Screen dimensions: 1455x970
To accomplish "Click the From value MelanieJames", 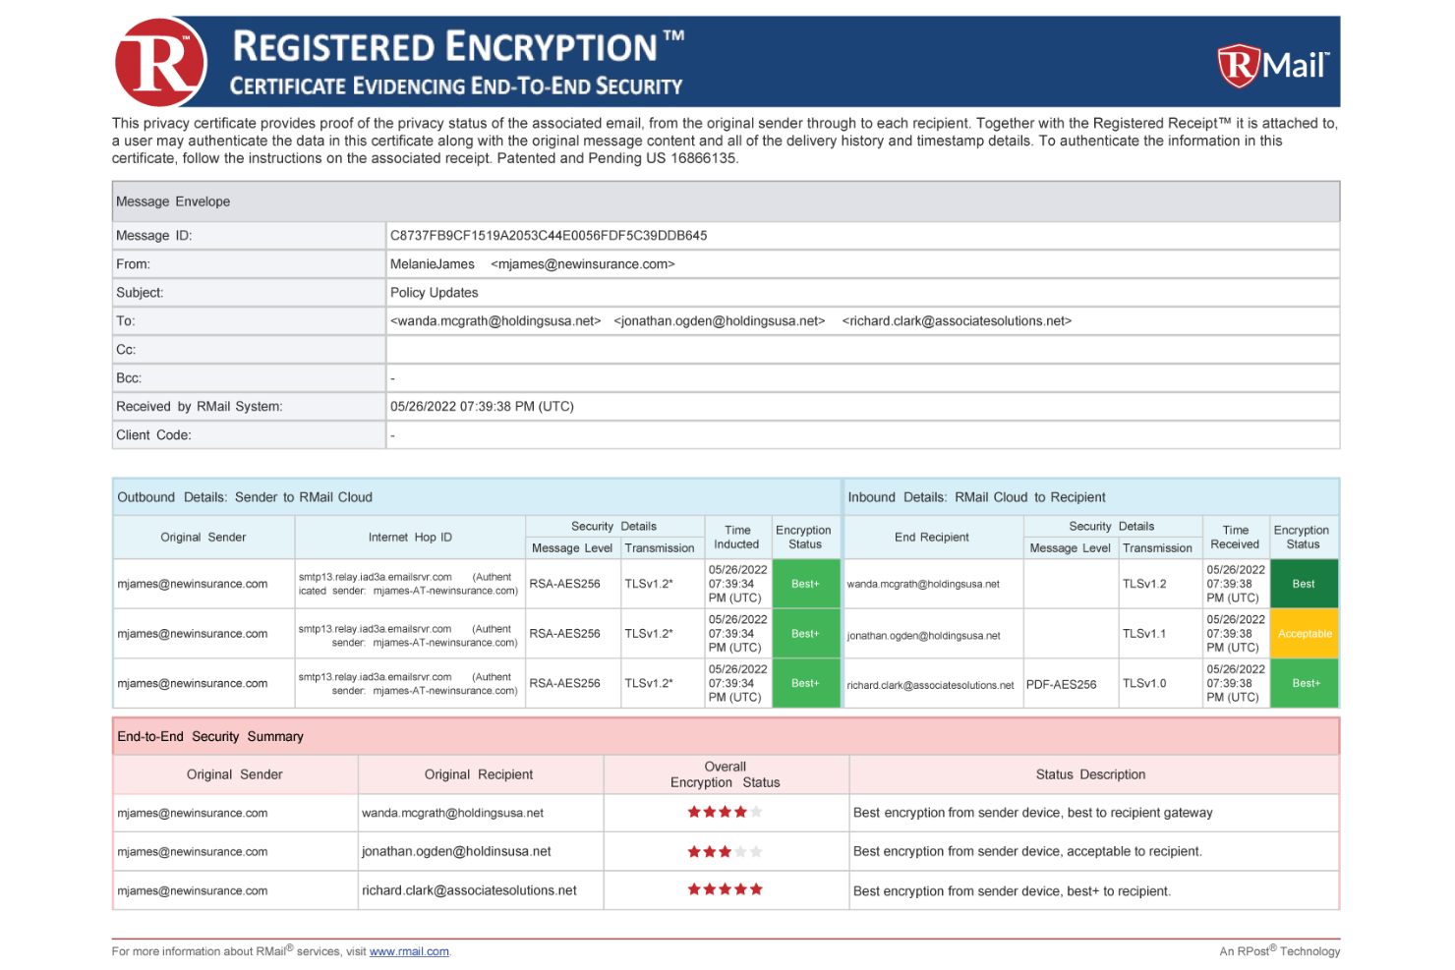I will tap(433, 264).
